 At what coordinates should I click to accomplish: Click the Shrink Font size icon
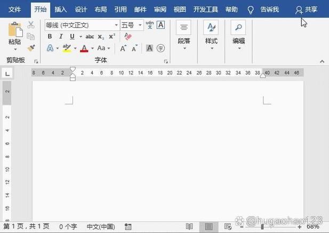(x=134, y=48)
